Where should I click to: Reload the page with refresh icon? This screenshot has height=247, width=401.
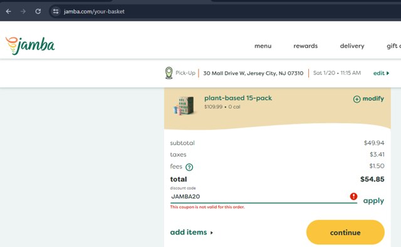(x=38, y=11)
